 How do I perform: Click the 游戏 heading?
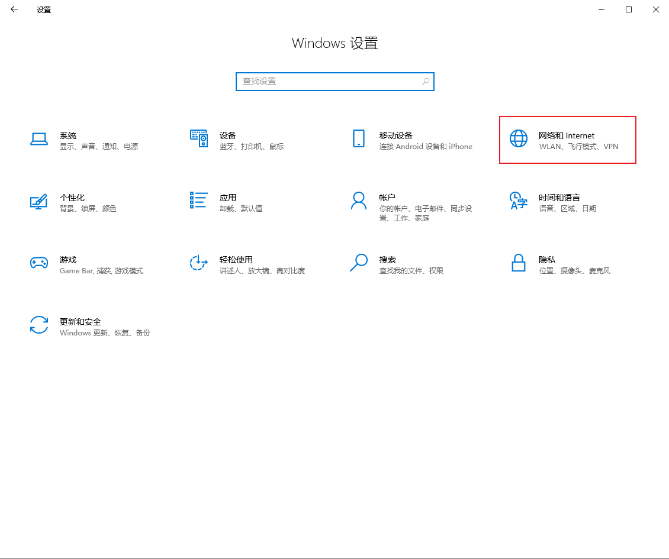(x=68, y=260)
